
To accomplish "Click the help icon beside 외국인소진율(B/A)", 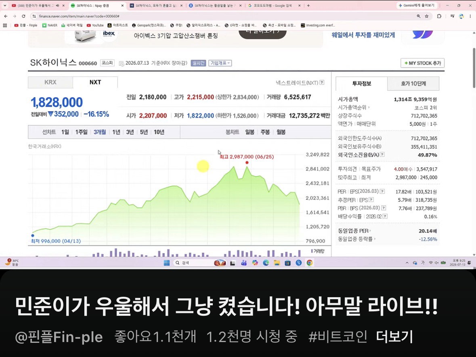I will coord(382,154).
